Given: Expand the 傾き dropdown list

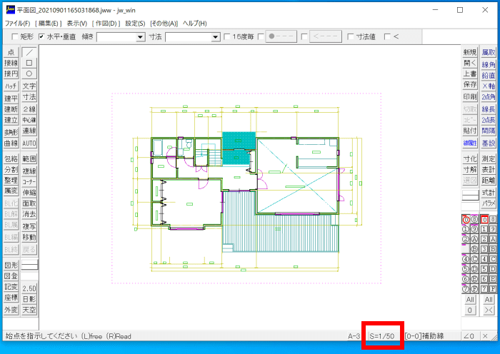Looking at the screenshot, I should point(140,37).
